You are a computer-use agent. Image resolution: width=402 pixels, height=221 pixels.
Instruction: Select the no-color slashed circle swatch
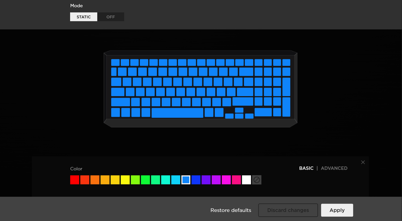point(257,180)
